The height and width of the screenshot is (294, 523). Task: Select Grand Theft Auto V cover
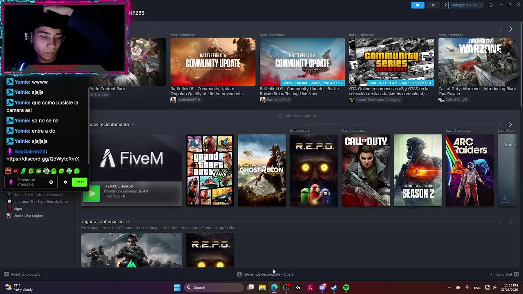click(210, 170)
